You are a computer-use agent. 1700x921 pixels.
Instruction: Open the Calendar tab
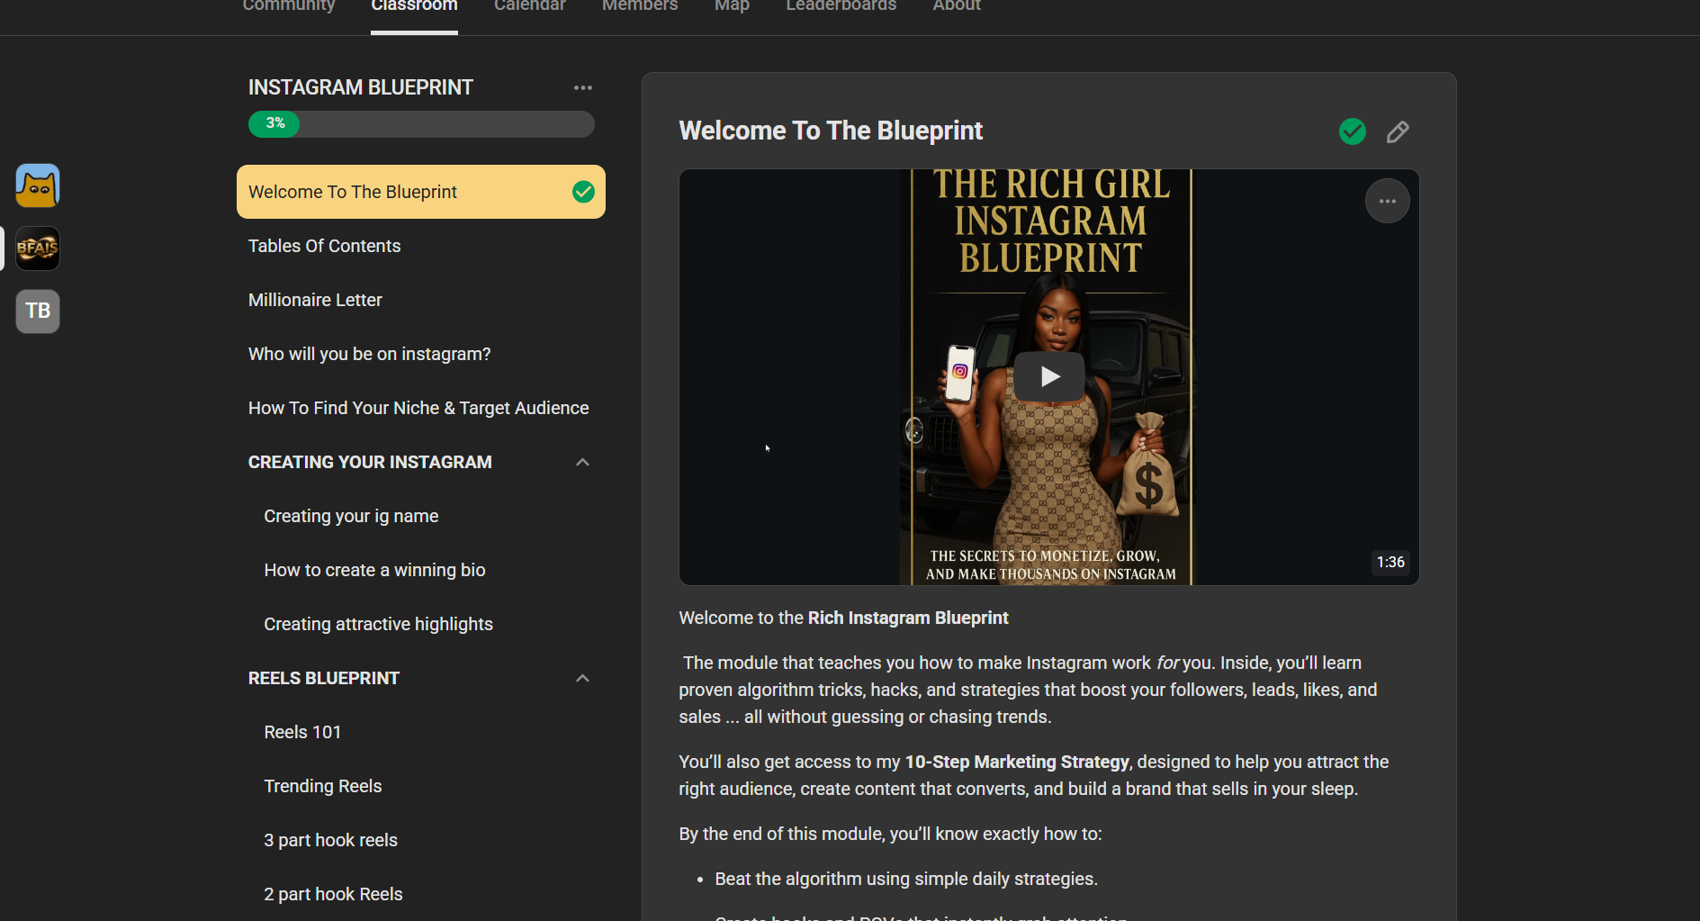coord(529,6)
